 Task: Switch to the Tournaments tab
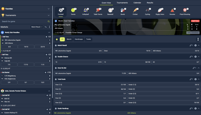(x=122, y=3)
